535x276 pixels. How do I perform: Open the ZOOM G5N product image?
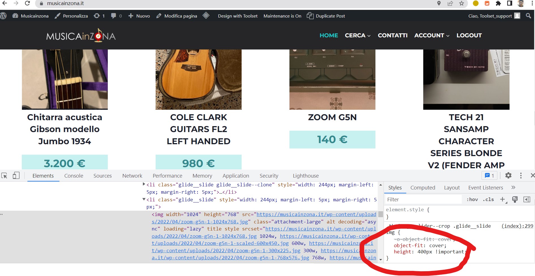[x=332, y=79]
